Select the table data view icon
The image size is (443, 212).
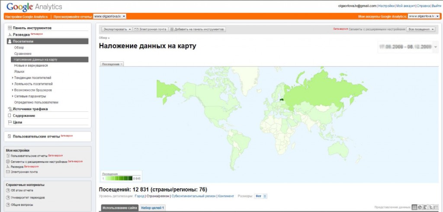point(414,207)
